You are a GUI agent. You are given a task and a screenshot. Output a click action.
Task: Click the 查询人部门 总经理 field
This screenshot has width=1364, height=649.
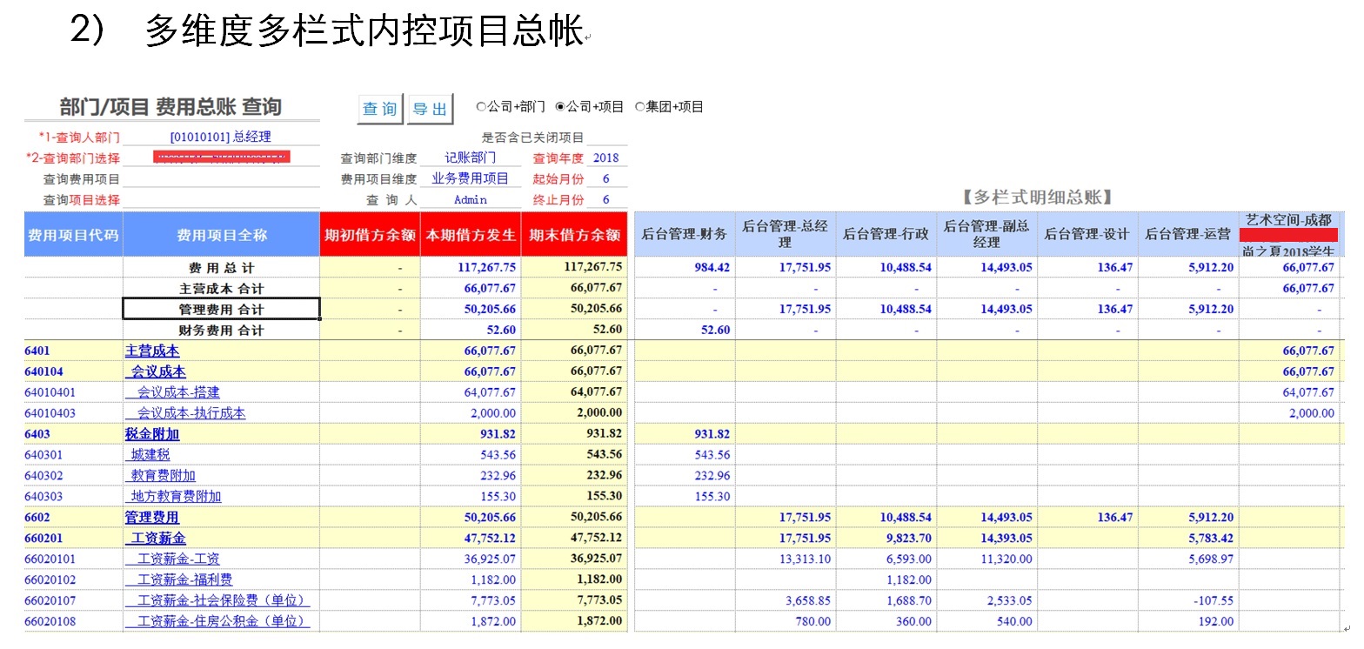coord(221,137)
